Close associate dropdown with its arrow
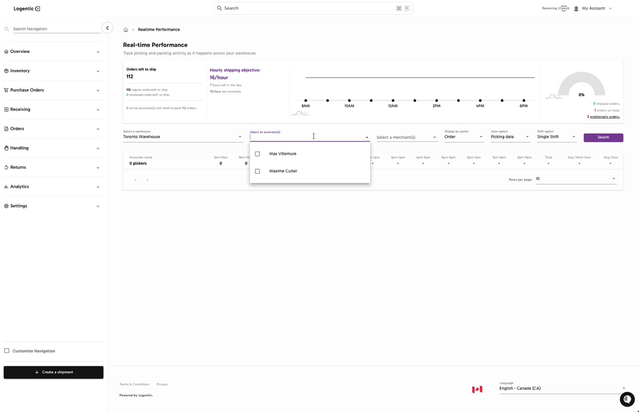Viewport: 639px width, 412px height. coord(367,137)
